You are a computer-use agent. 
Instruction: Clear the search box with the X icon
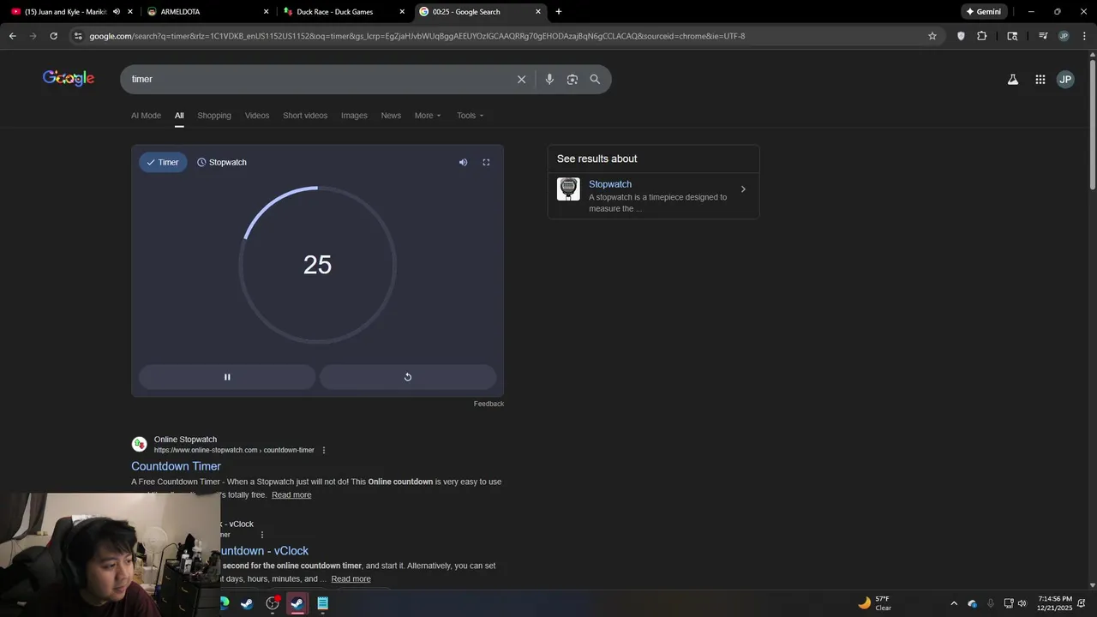click(x=521, y=79)
